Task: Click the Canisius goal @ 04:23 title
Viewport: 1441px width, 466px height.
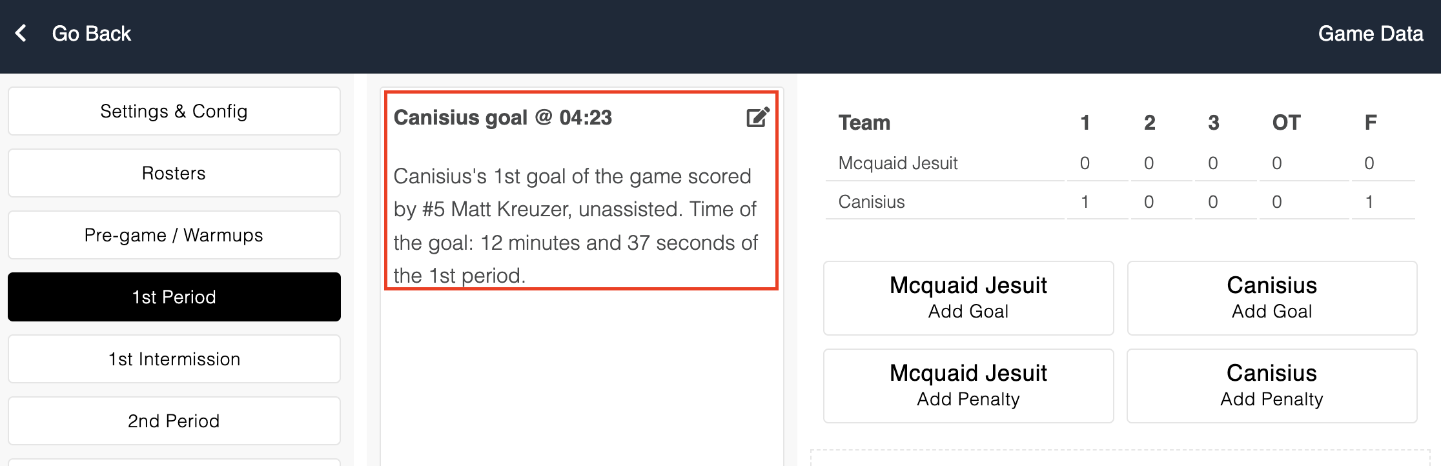Action: tap(502, 117)
